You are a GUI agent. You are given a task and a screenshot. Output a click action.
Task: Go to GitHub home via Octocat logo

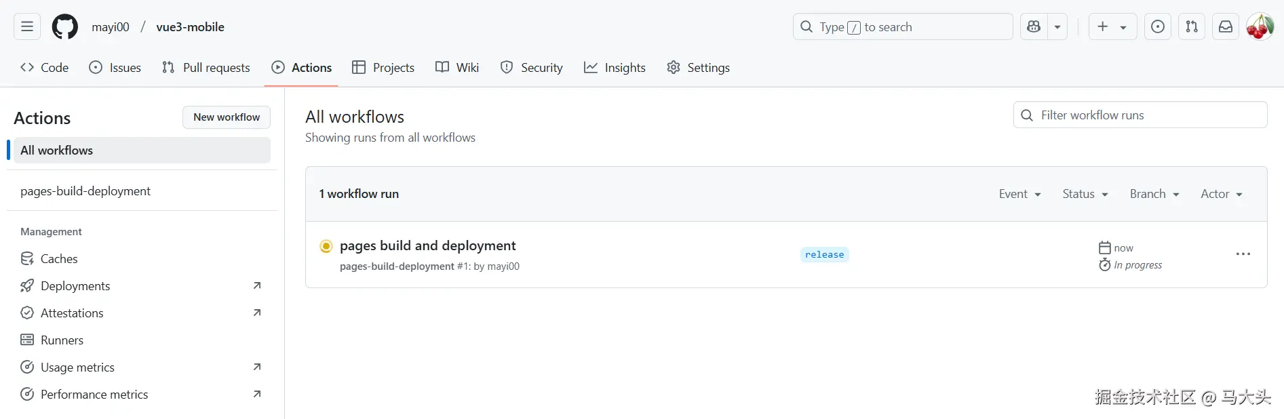tap(65, 26)
